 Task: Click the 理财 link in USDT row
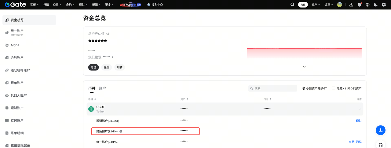[359, 121]
